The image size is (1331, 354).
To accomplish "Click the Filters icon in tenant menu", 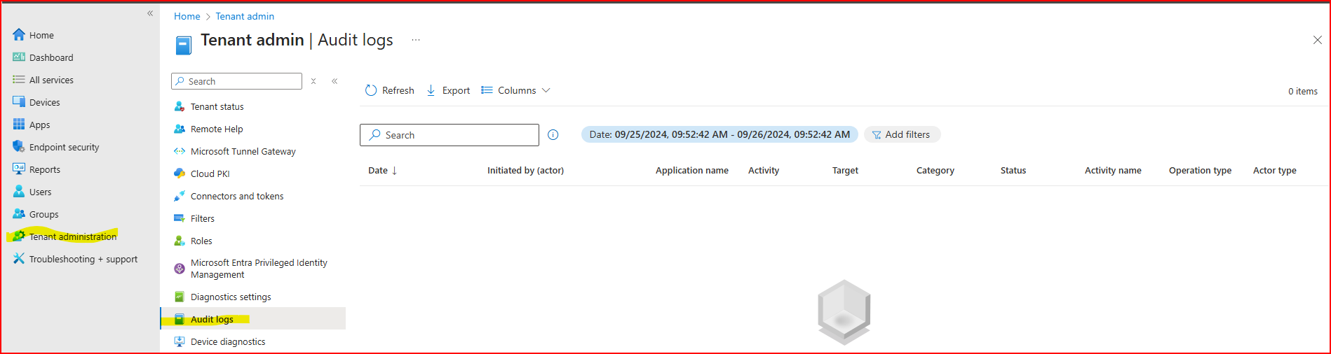I will 180,218.
